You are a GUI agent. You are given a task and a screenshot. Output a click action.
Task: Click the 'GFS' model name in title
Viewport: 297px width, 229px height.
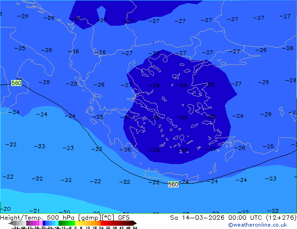tap(124, 218)
